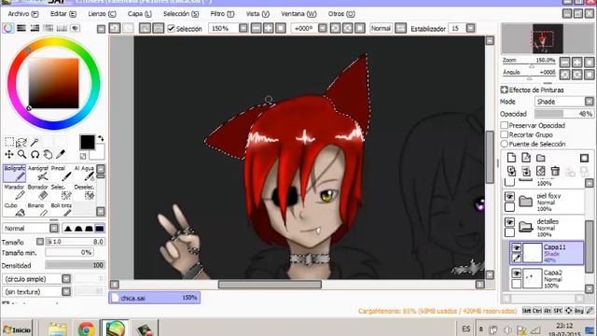Screen dimensions: 597x336
Task: Click the canvas horizontal scrollbar handle
Action: (x=270, y=284)
